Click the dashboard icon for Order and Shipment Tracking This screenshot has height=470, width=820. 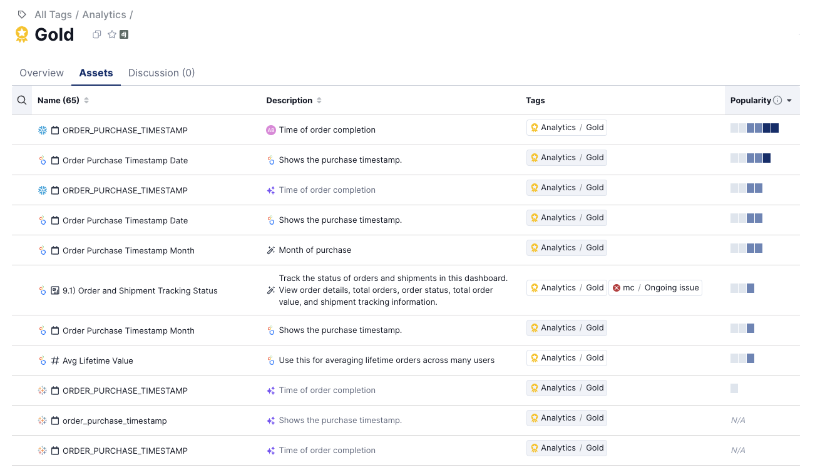[55, 290]
